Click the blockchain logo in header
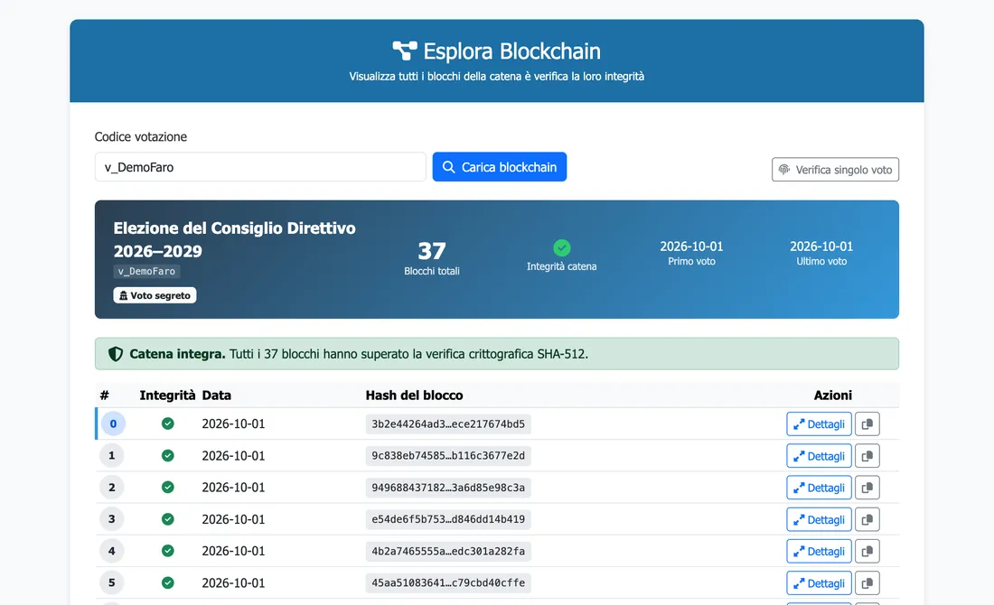This screenshot has width=994, height=605. point(405,51)
